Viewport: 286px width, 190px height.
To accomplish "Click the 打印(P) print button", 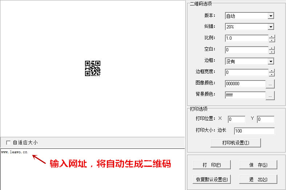I will (212, 165).
